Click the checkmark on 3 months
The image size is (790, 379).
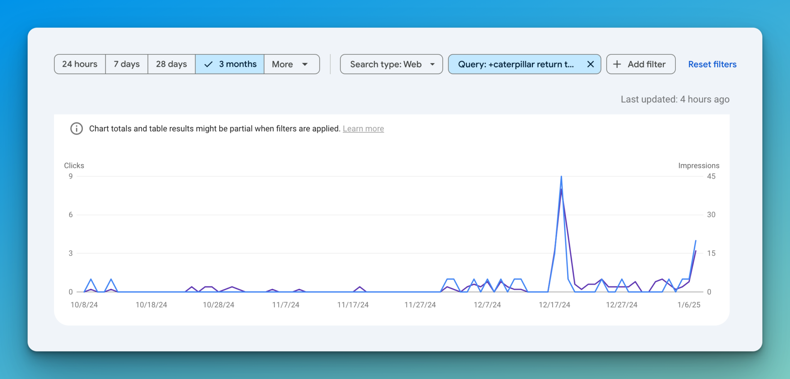point(208,64)
